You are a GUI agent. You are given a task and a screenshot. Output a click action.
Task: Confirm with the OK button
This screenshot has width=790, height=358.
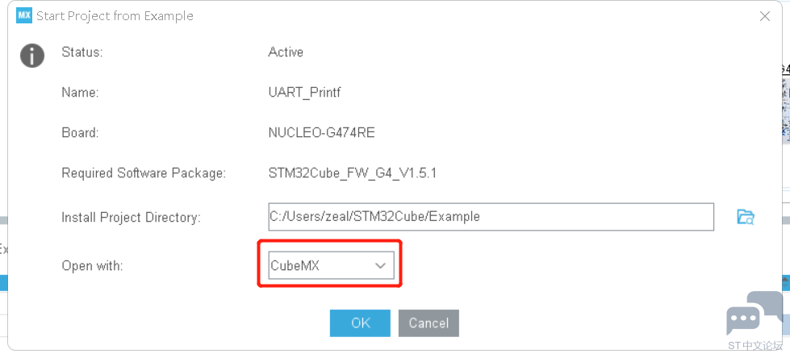pyautogui.click(x=360, y=323)
